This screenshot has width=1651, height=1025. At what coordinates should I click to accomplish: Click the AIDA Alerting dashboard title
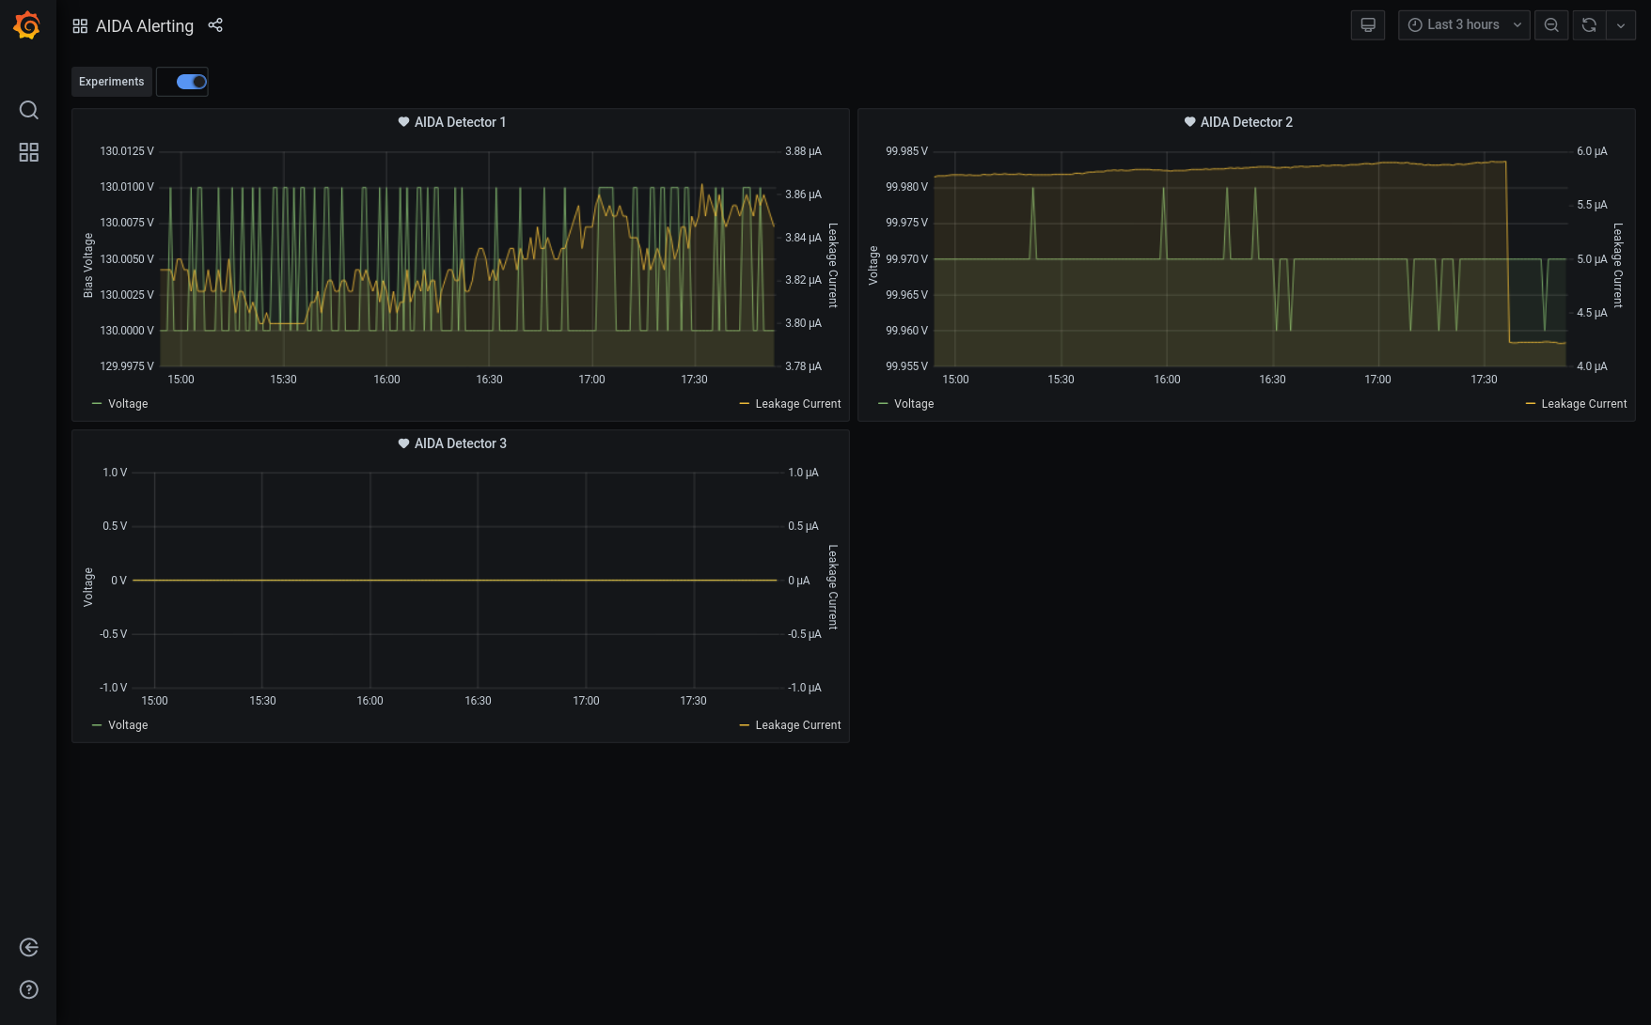point(145,26)
